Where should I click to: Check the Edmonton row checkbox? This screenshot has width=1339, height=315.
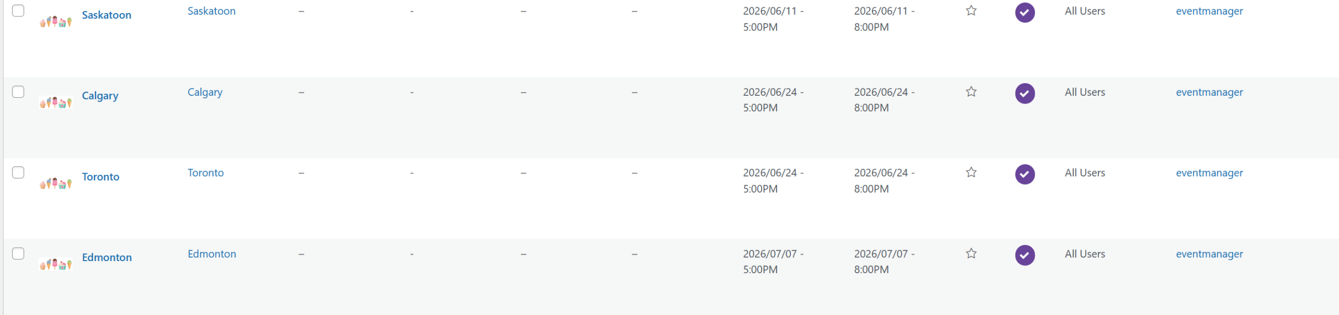point(18,253)
